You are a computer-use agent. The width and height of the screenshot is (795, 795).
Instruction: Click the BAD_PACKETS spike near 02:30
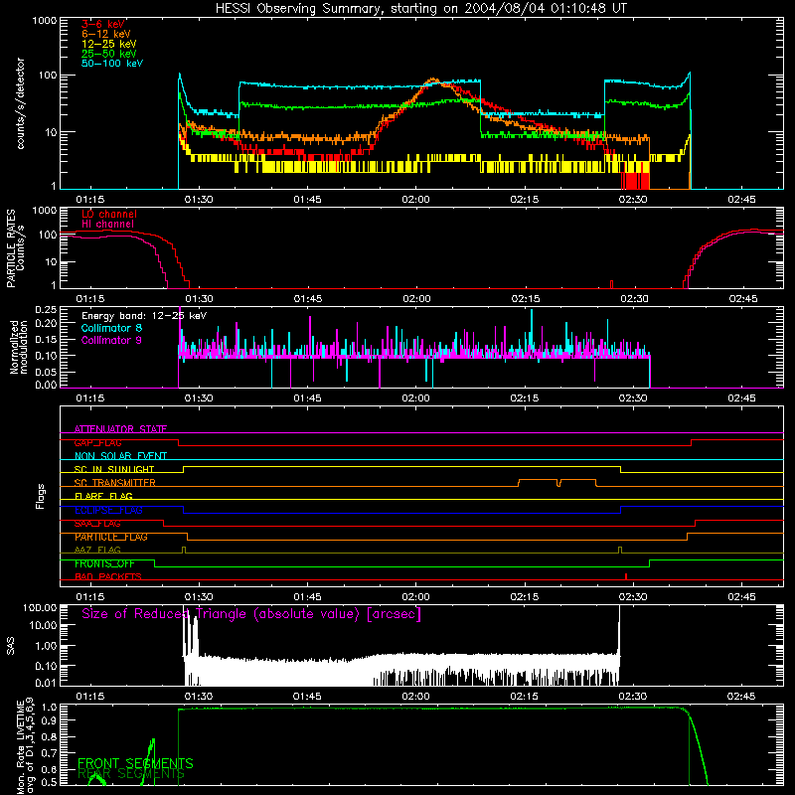coord(626,576)
